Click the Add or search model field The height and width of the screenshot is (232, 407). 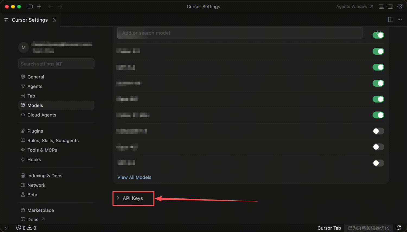240,33
